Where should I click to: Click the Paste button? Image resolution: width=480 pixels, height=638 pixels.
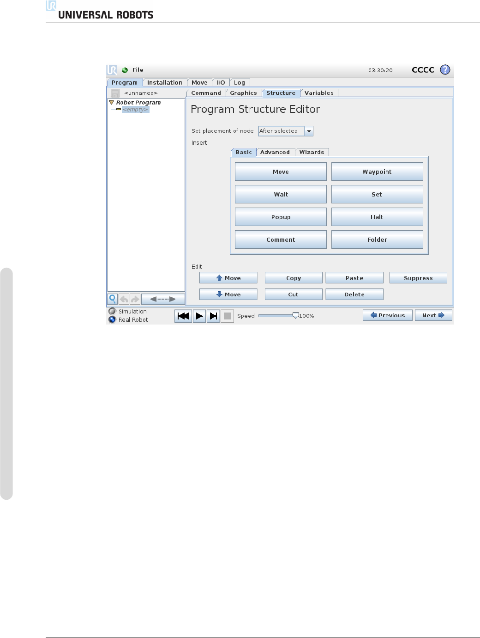point(354,278)
